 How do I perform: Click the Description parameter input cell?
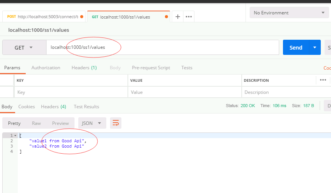(286, 92)
